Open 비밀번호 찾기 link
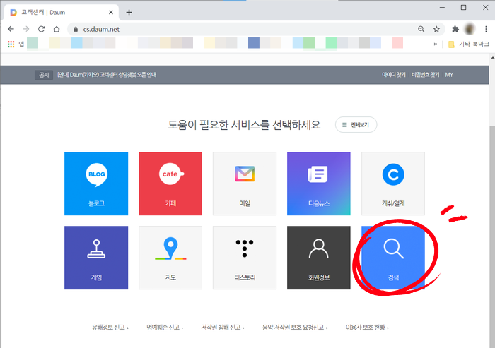Image resolution: width=495 pixels, height=348 pixels. 425,75
